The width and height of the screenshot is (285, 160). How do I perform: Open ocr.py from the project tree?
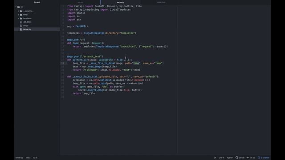click(26, 26)
